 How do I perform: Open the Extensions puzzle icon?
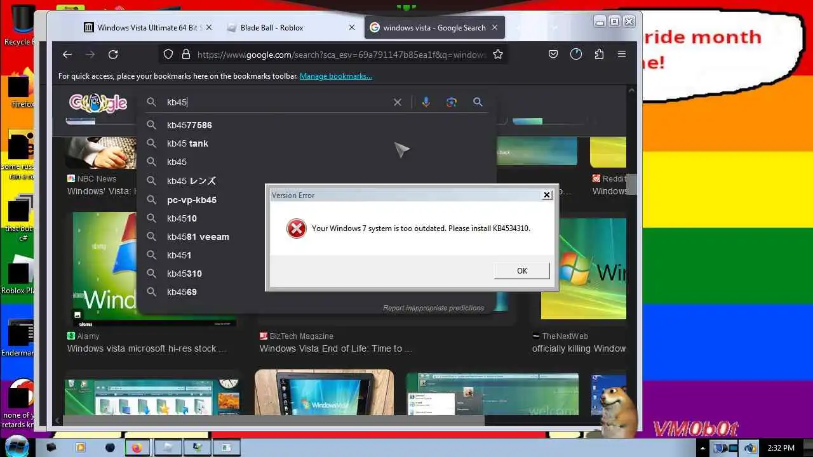pyautogui.click(x=599, y=55)
